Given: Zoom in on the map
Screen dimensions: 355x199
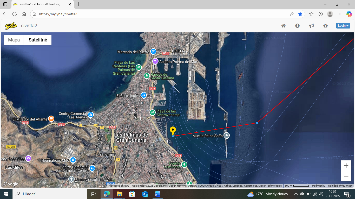Looking at the screenshot, I should tap(346, 166).
